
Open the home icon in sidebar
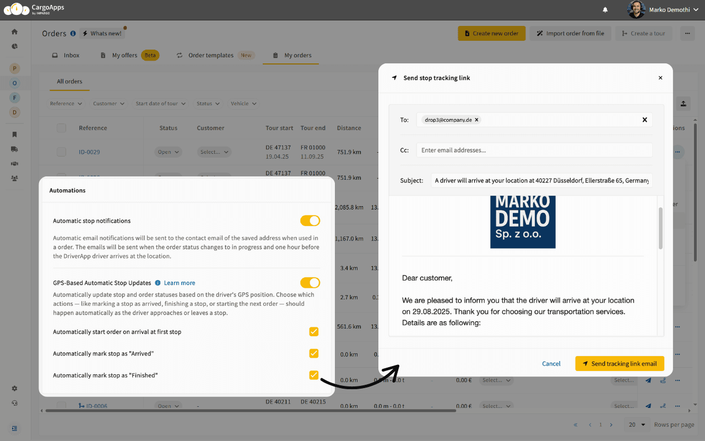pyautogui.click(x=15, y=32)
